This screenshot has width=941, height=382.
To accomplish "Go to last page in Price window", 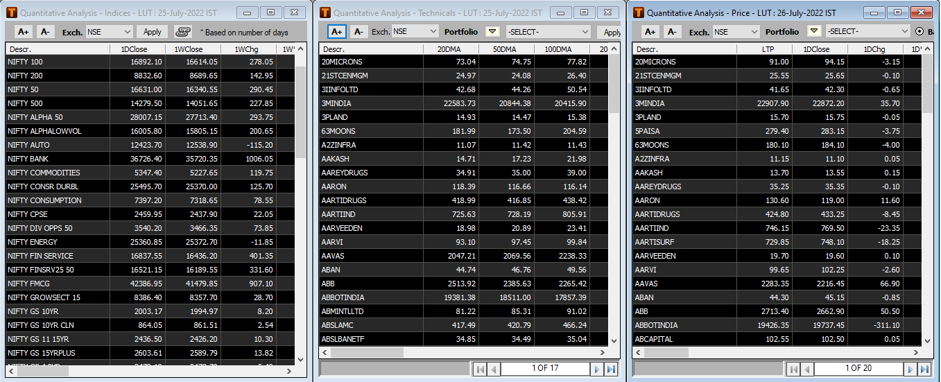I will point(924,369).
